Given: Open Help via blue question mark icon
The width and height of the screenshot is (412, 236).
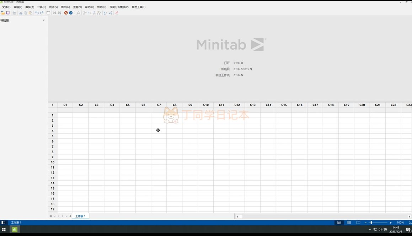Looking at the screenshot, I should pos(71,13).
